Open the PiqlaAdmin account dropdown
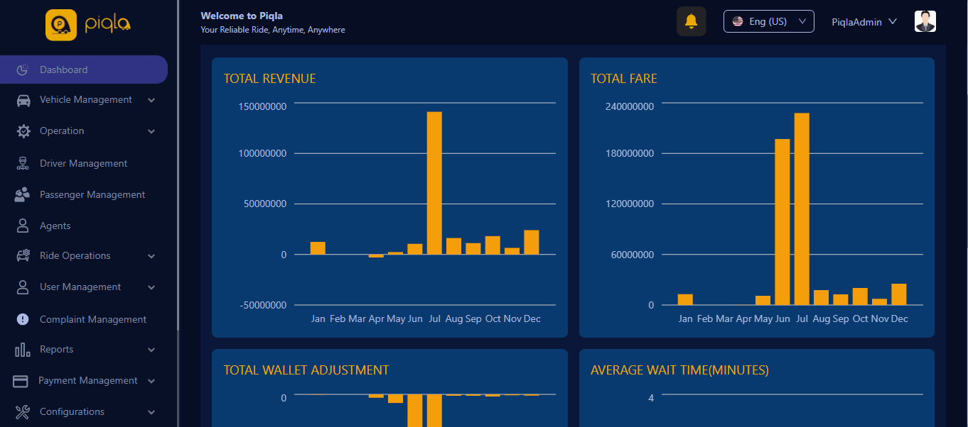 coord(864,22)
